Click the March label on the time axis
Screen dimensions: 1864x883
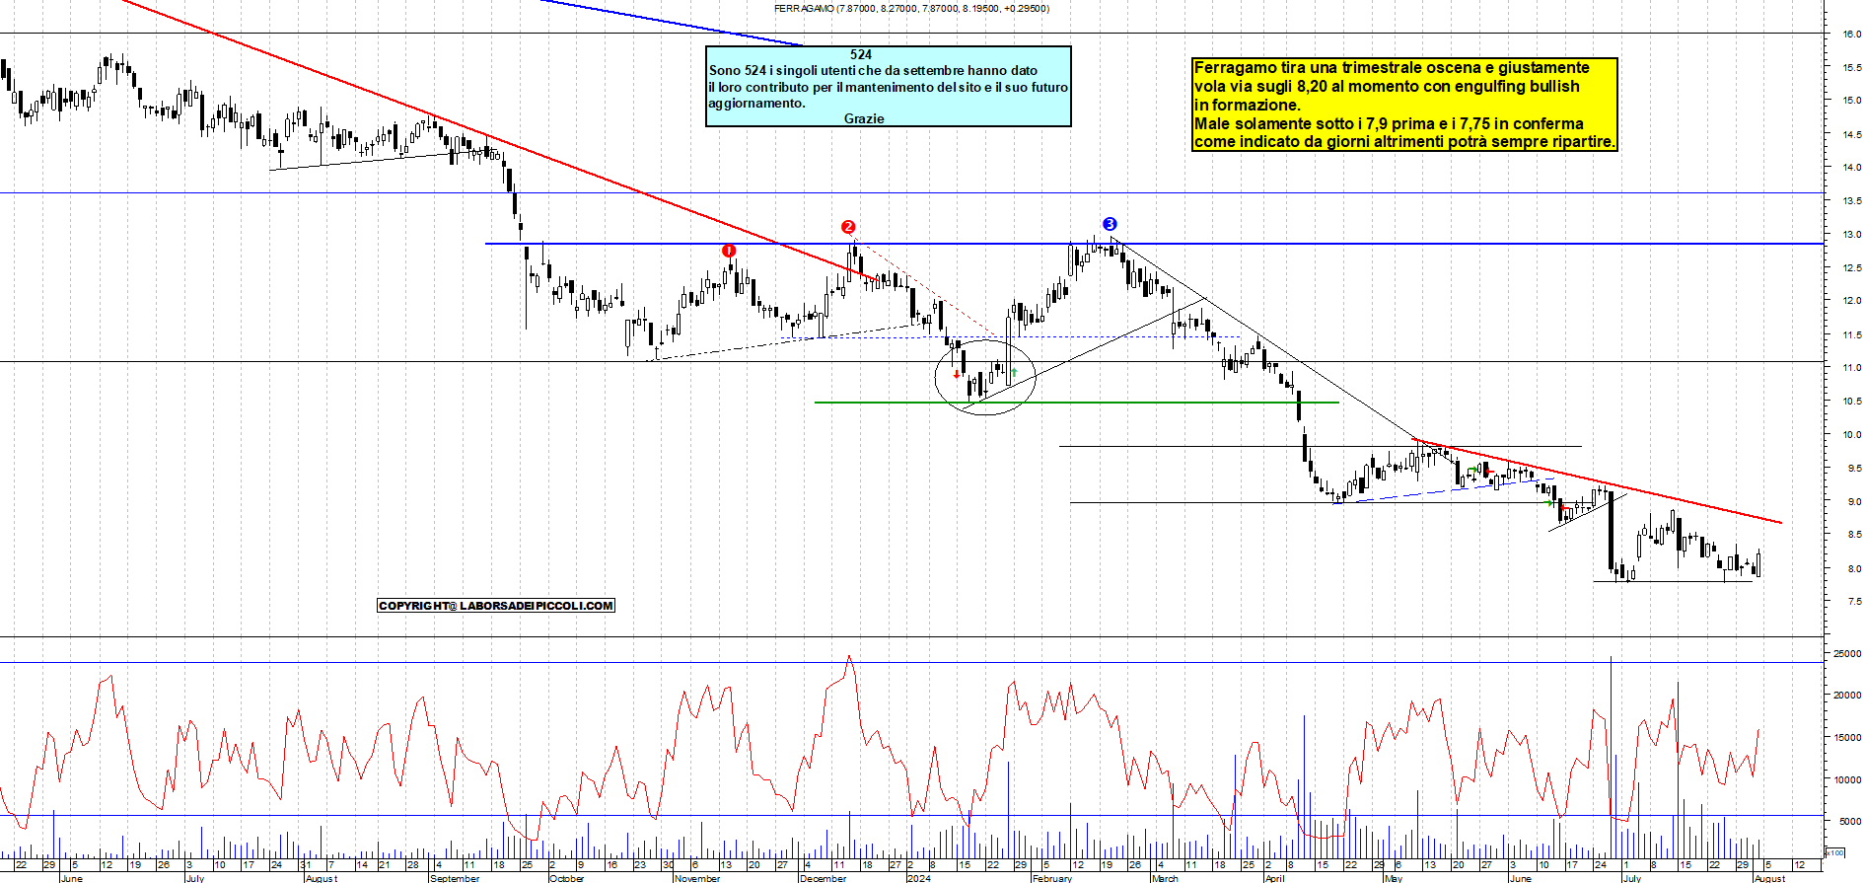point(1165,878)
